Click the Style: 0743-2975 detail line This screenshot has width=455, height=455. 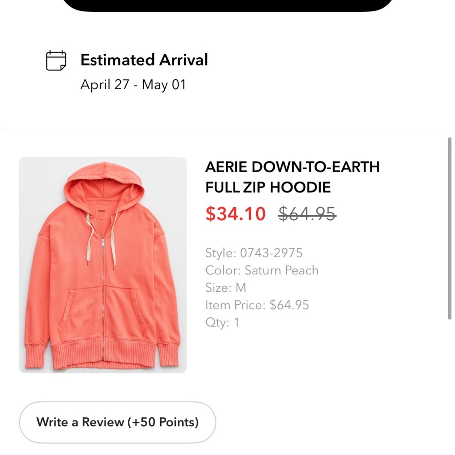tap(254, 253)
